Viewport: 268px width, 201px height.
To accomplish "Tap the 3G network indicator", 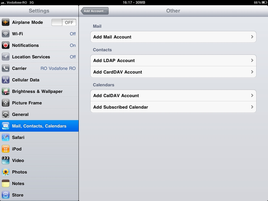I will (x=31, y=3).
